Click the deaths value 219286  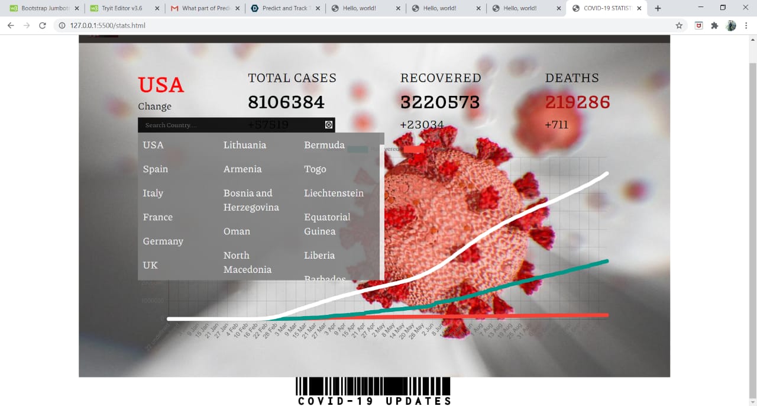pos(577,102)
